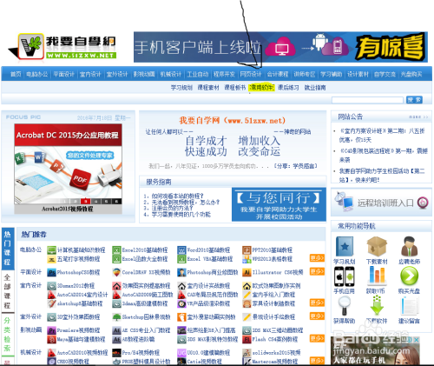Select the 分类检索 side tab
Screen dimensions: 434x366
(7, 335)
